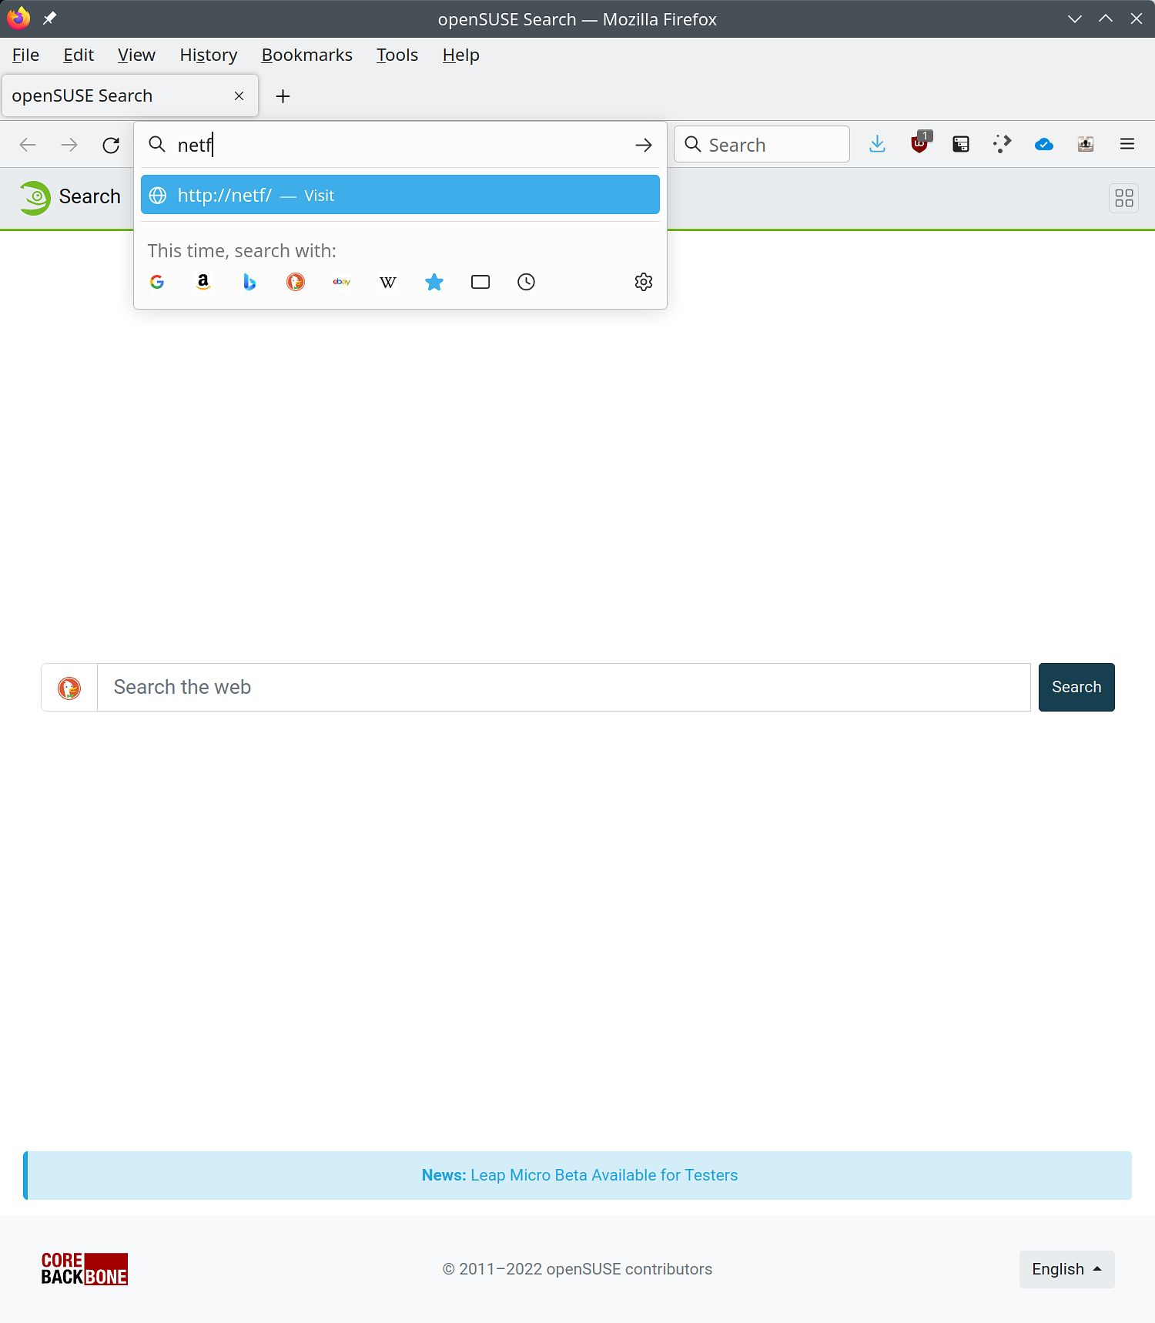
Task: Open the File menu
Action: (x=25, y=55)
